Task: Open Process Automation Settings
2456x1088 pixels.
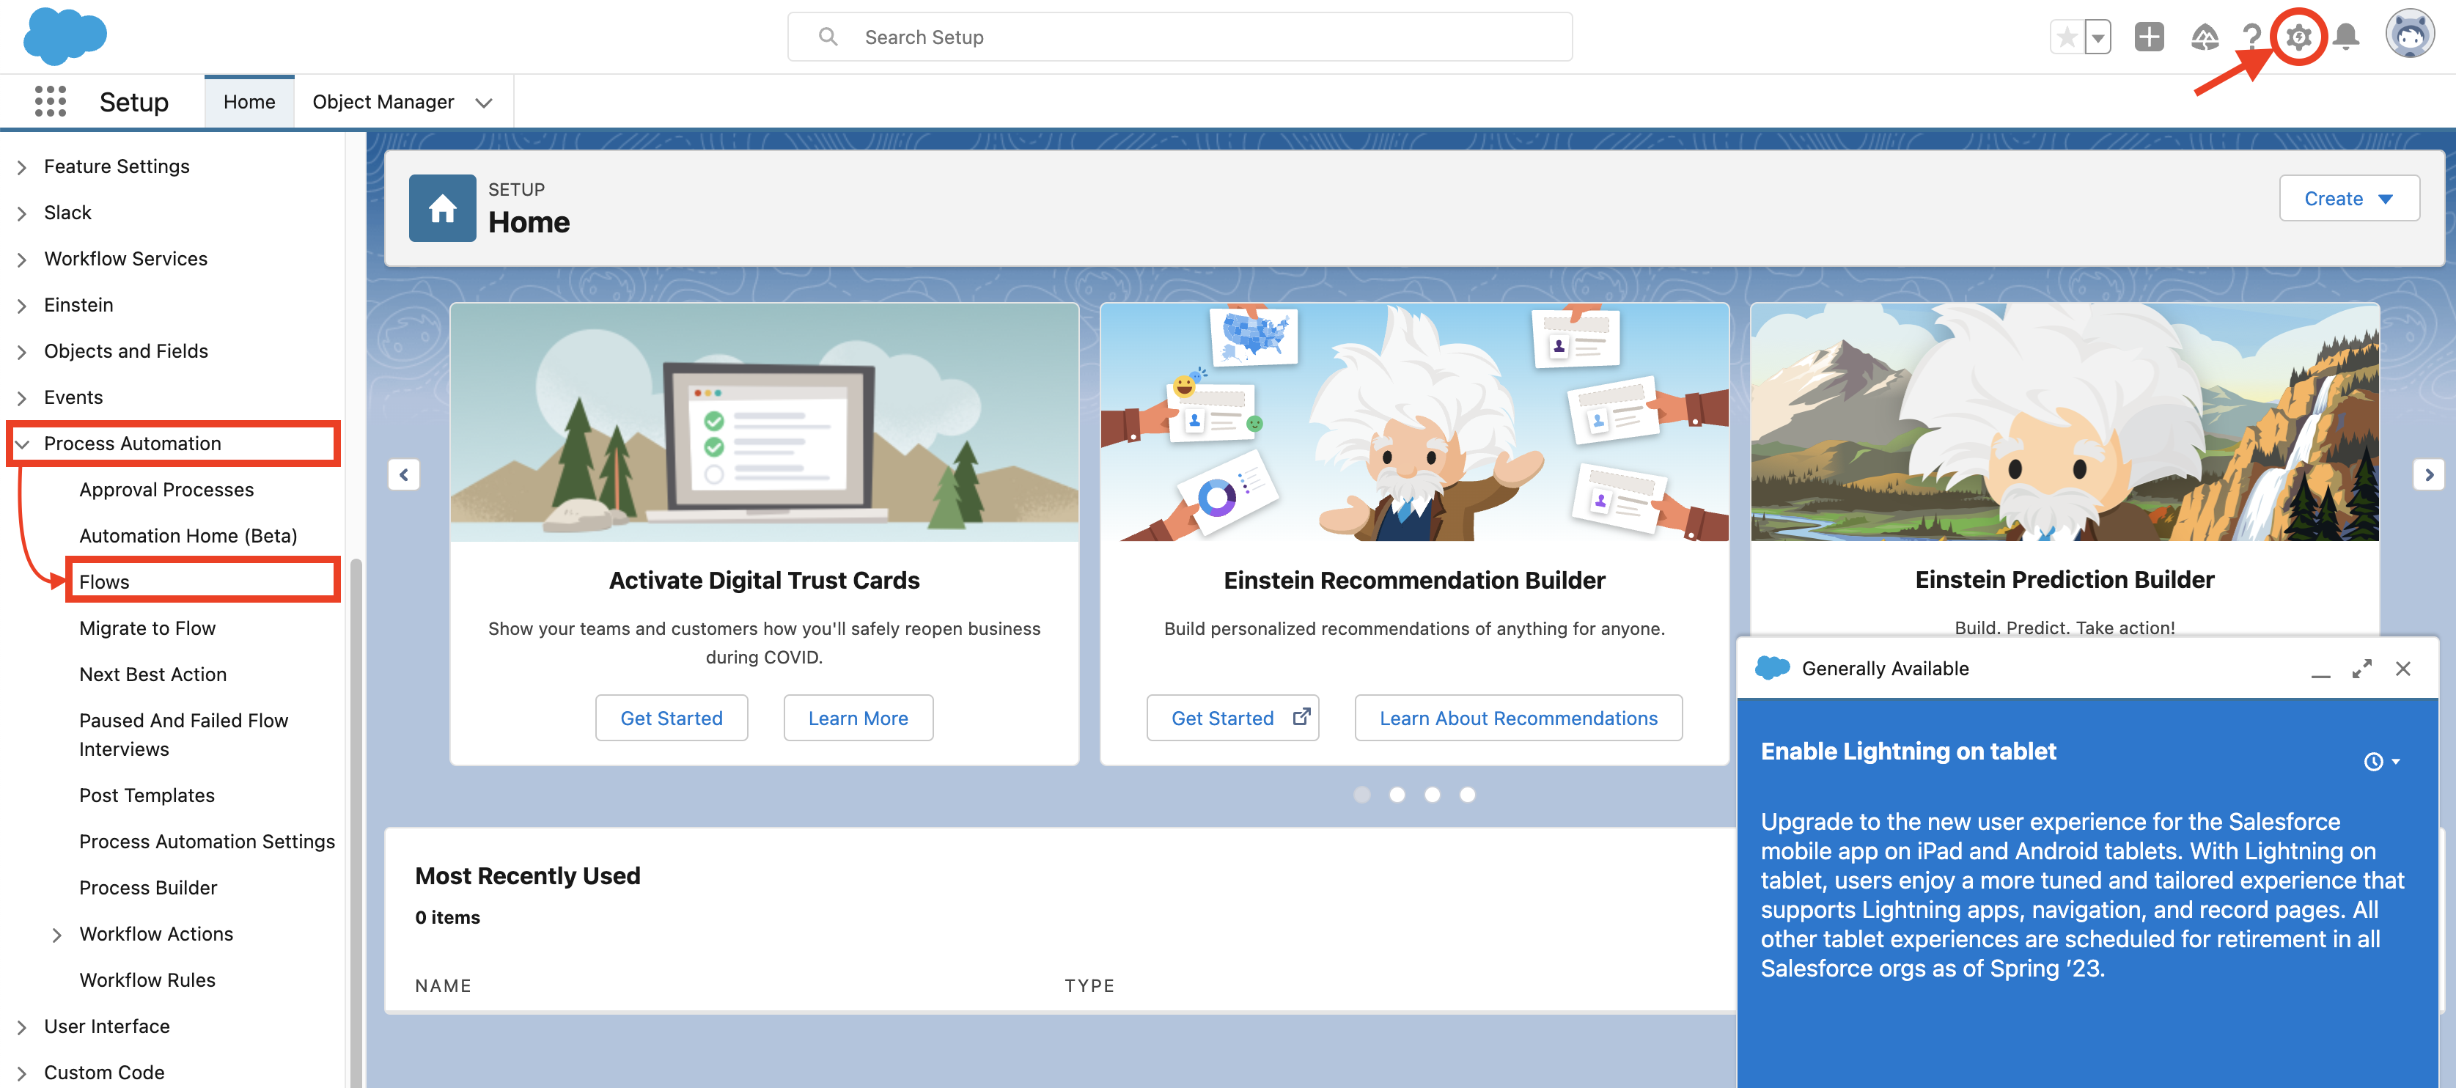Action: (x=207, y=841)
